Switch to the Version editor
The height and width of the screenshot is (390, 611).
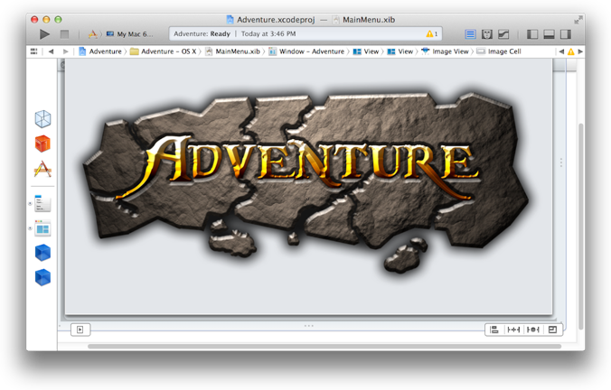pyautogui.click(x=503, y=34)
